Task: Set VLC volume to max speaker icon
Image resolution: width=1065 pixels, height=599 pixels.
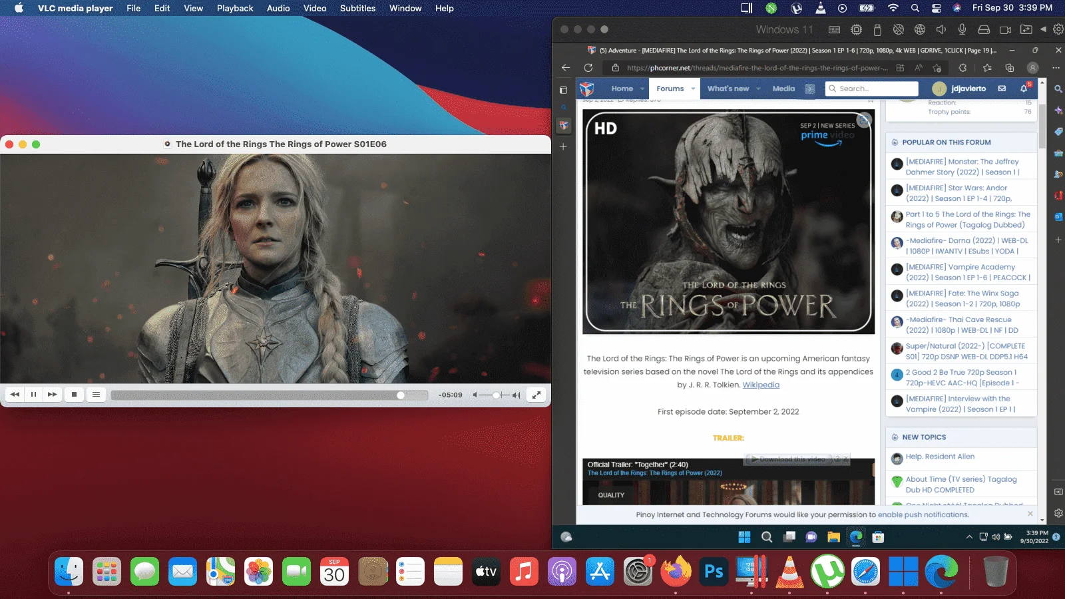Action: [517, 395]
